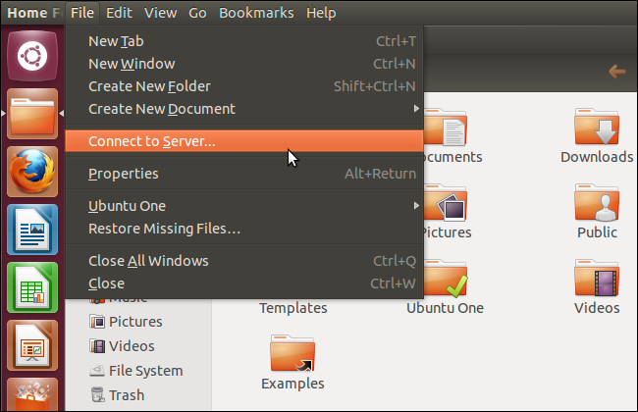Open the Bookmarks menu
This screenshot has height=412, width=638.
pyautogui.click(x=256, y=13)
